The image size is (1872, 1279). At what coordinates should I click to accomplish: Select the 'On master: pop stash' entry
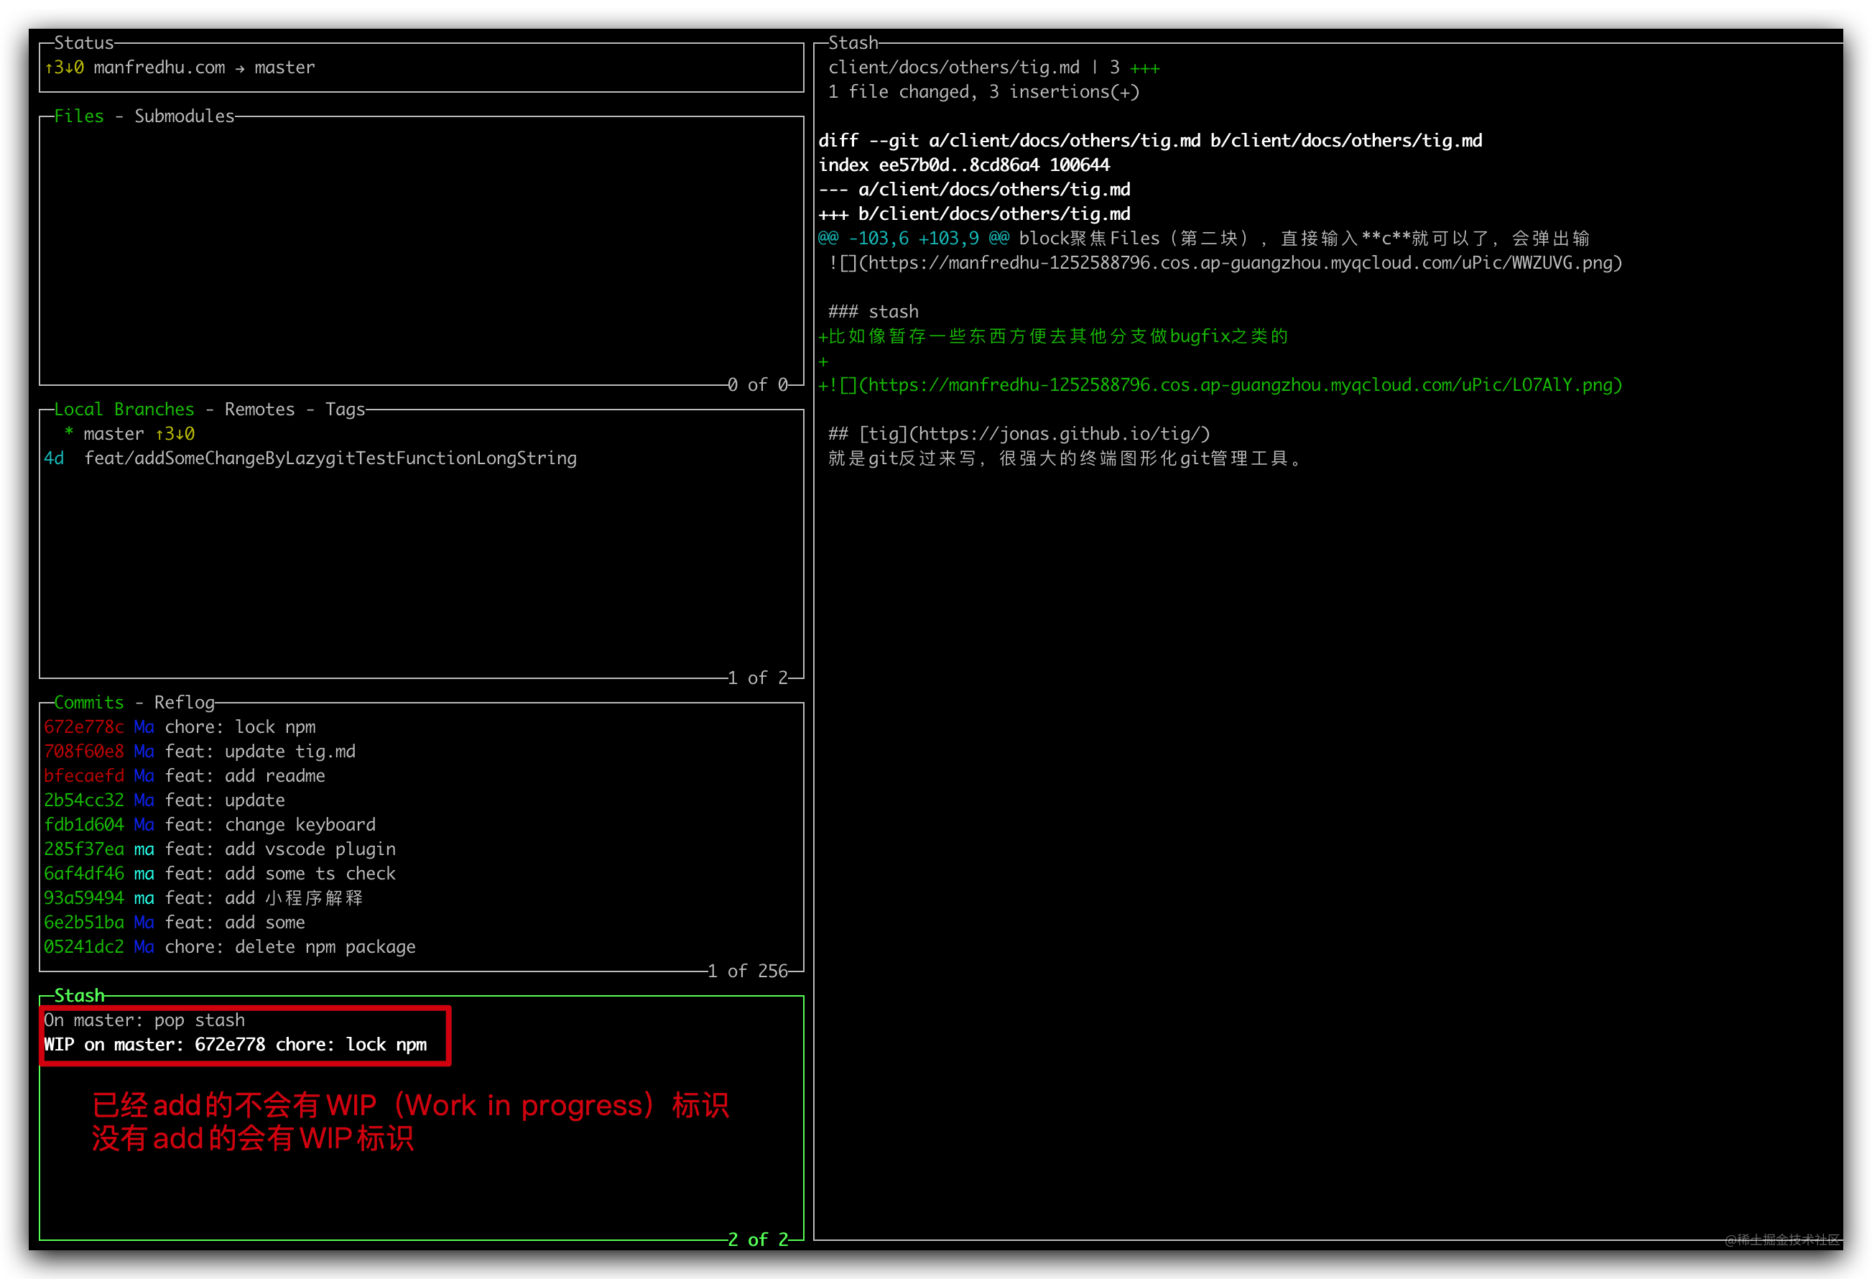tap(144, 1020)
